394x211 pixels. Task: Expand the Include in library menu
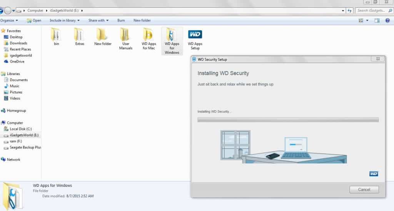pos(65,20)
